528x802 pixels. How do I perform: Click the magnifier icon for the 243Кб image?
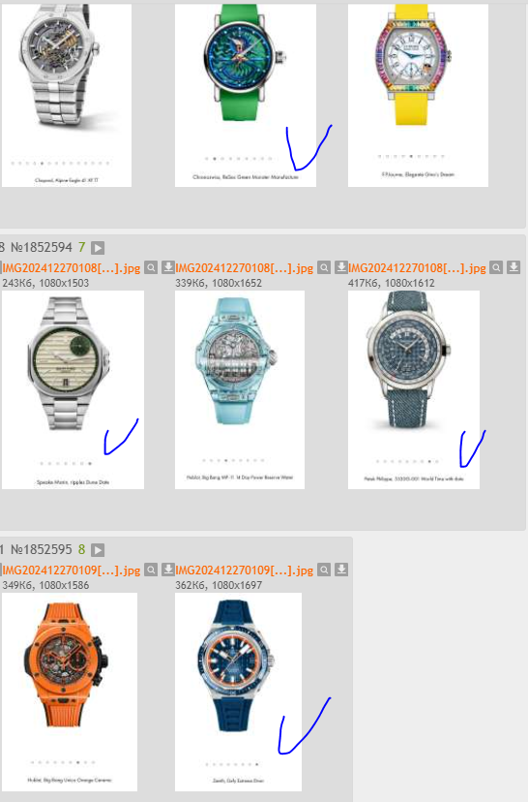[151, 267]
